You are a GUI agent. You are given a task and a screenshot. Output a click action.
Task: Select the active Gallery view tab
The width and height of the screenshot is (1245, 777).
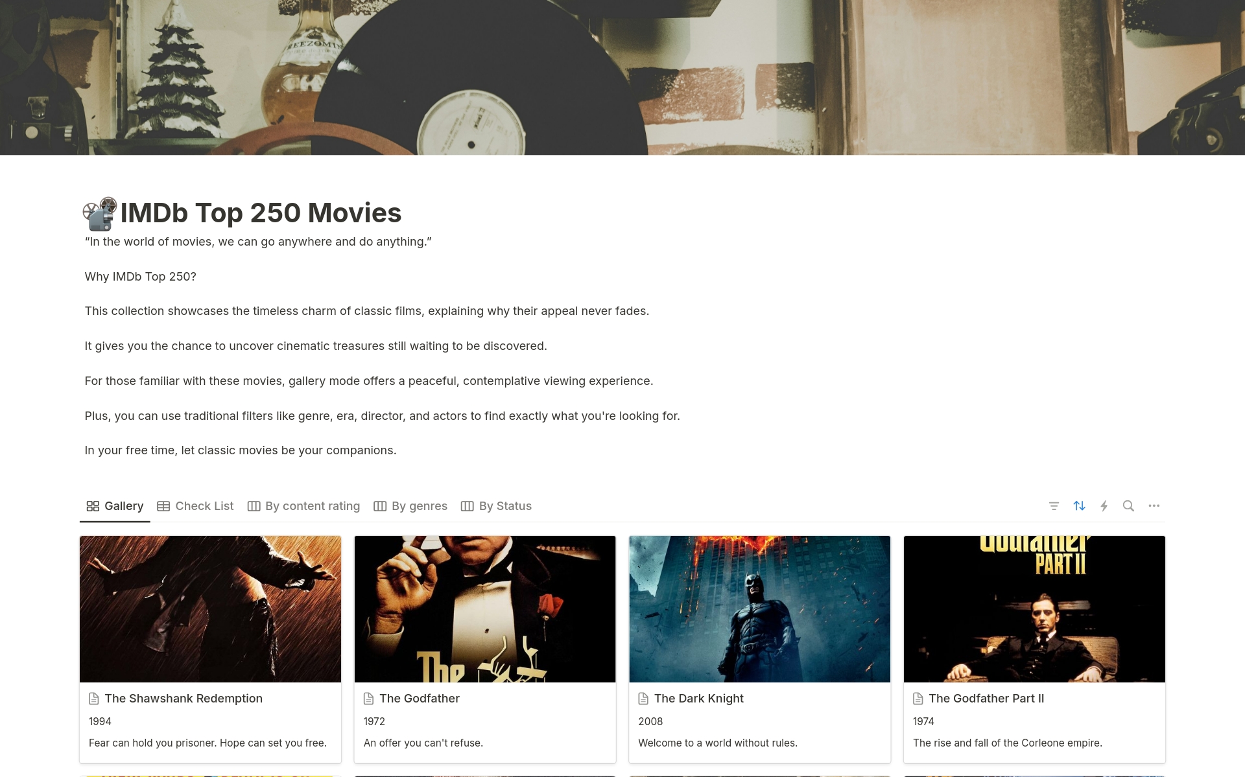(x=115, y=506)
